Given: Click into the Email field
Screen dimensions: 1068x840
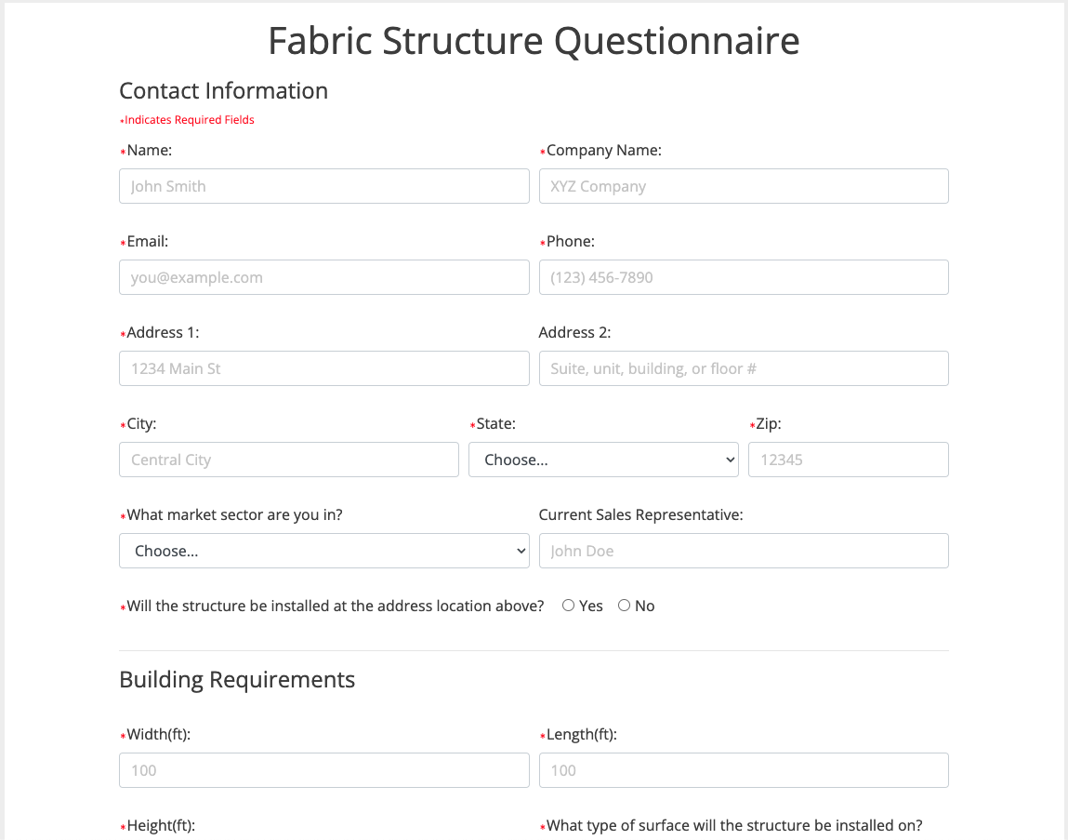Looking at the screenshot, I should (x=323, y=277).
